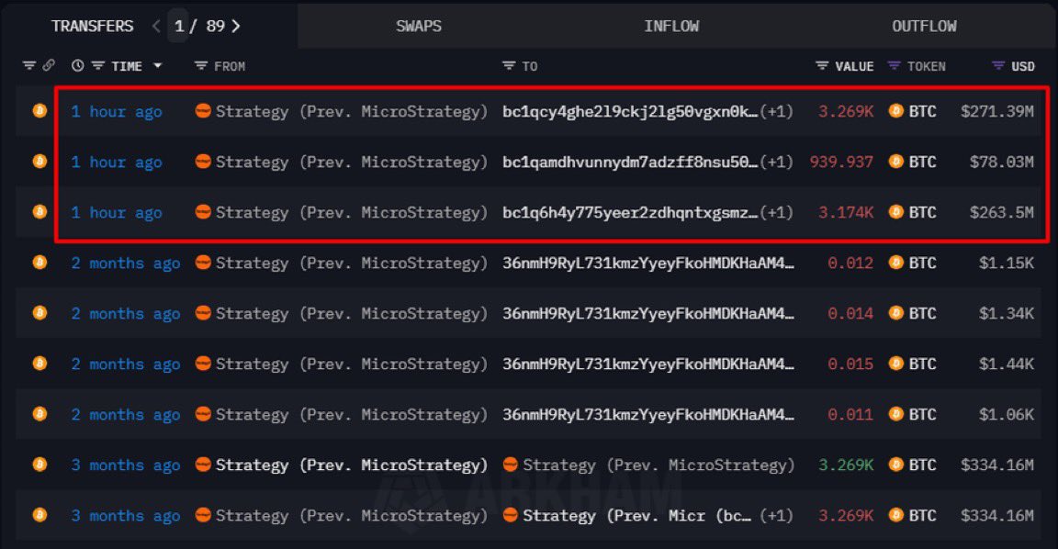Expand the TIME sort dropdown arrow

click(158, 66)
